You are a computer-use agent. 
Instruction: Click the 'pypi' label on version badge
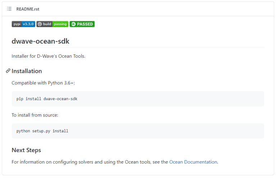pyautogui.click(x=17, y=24)
